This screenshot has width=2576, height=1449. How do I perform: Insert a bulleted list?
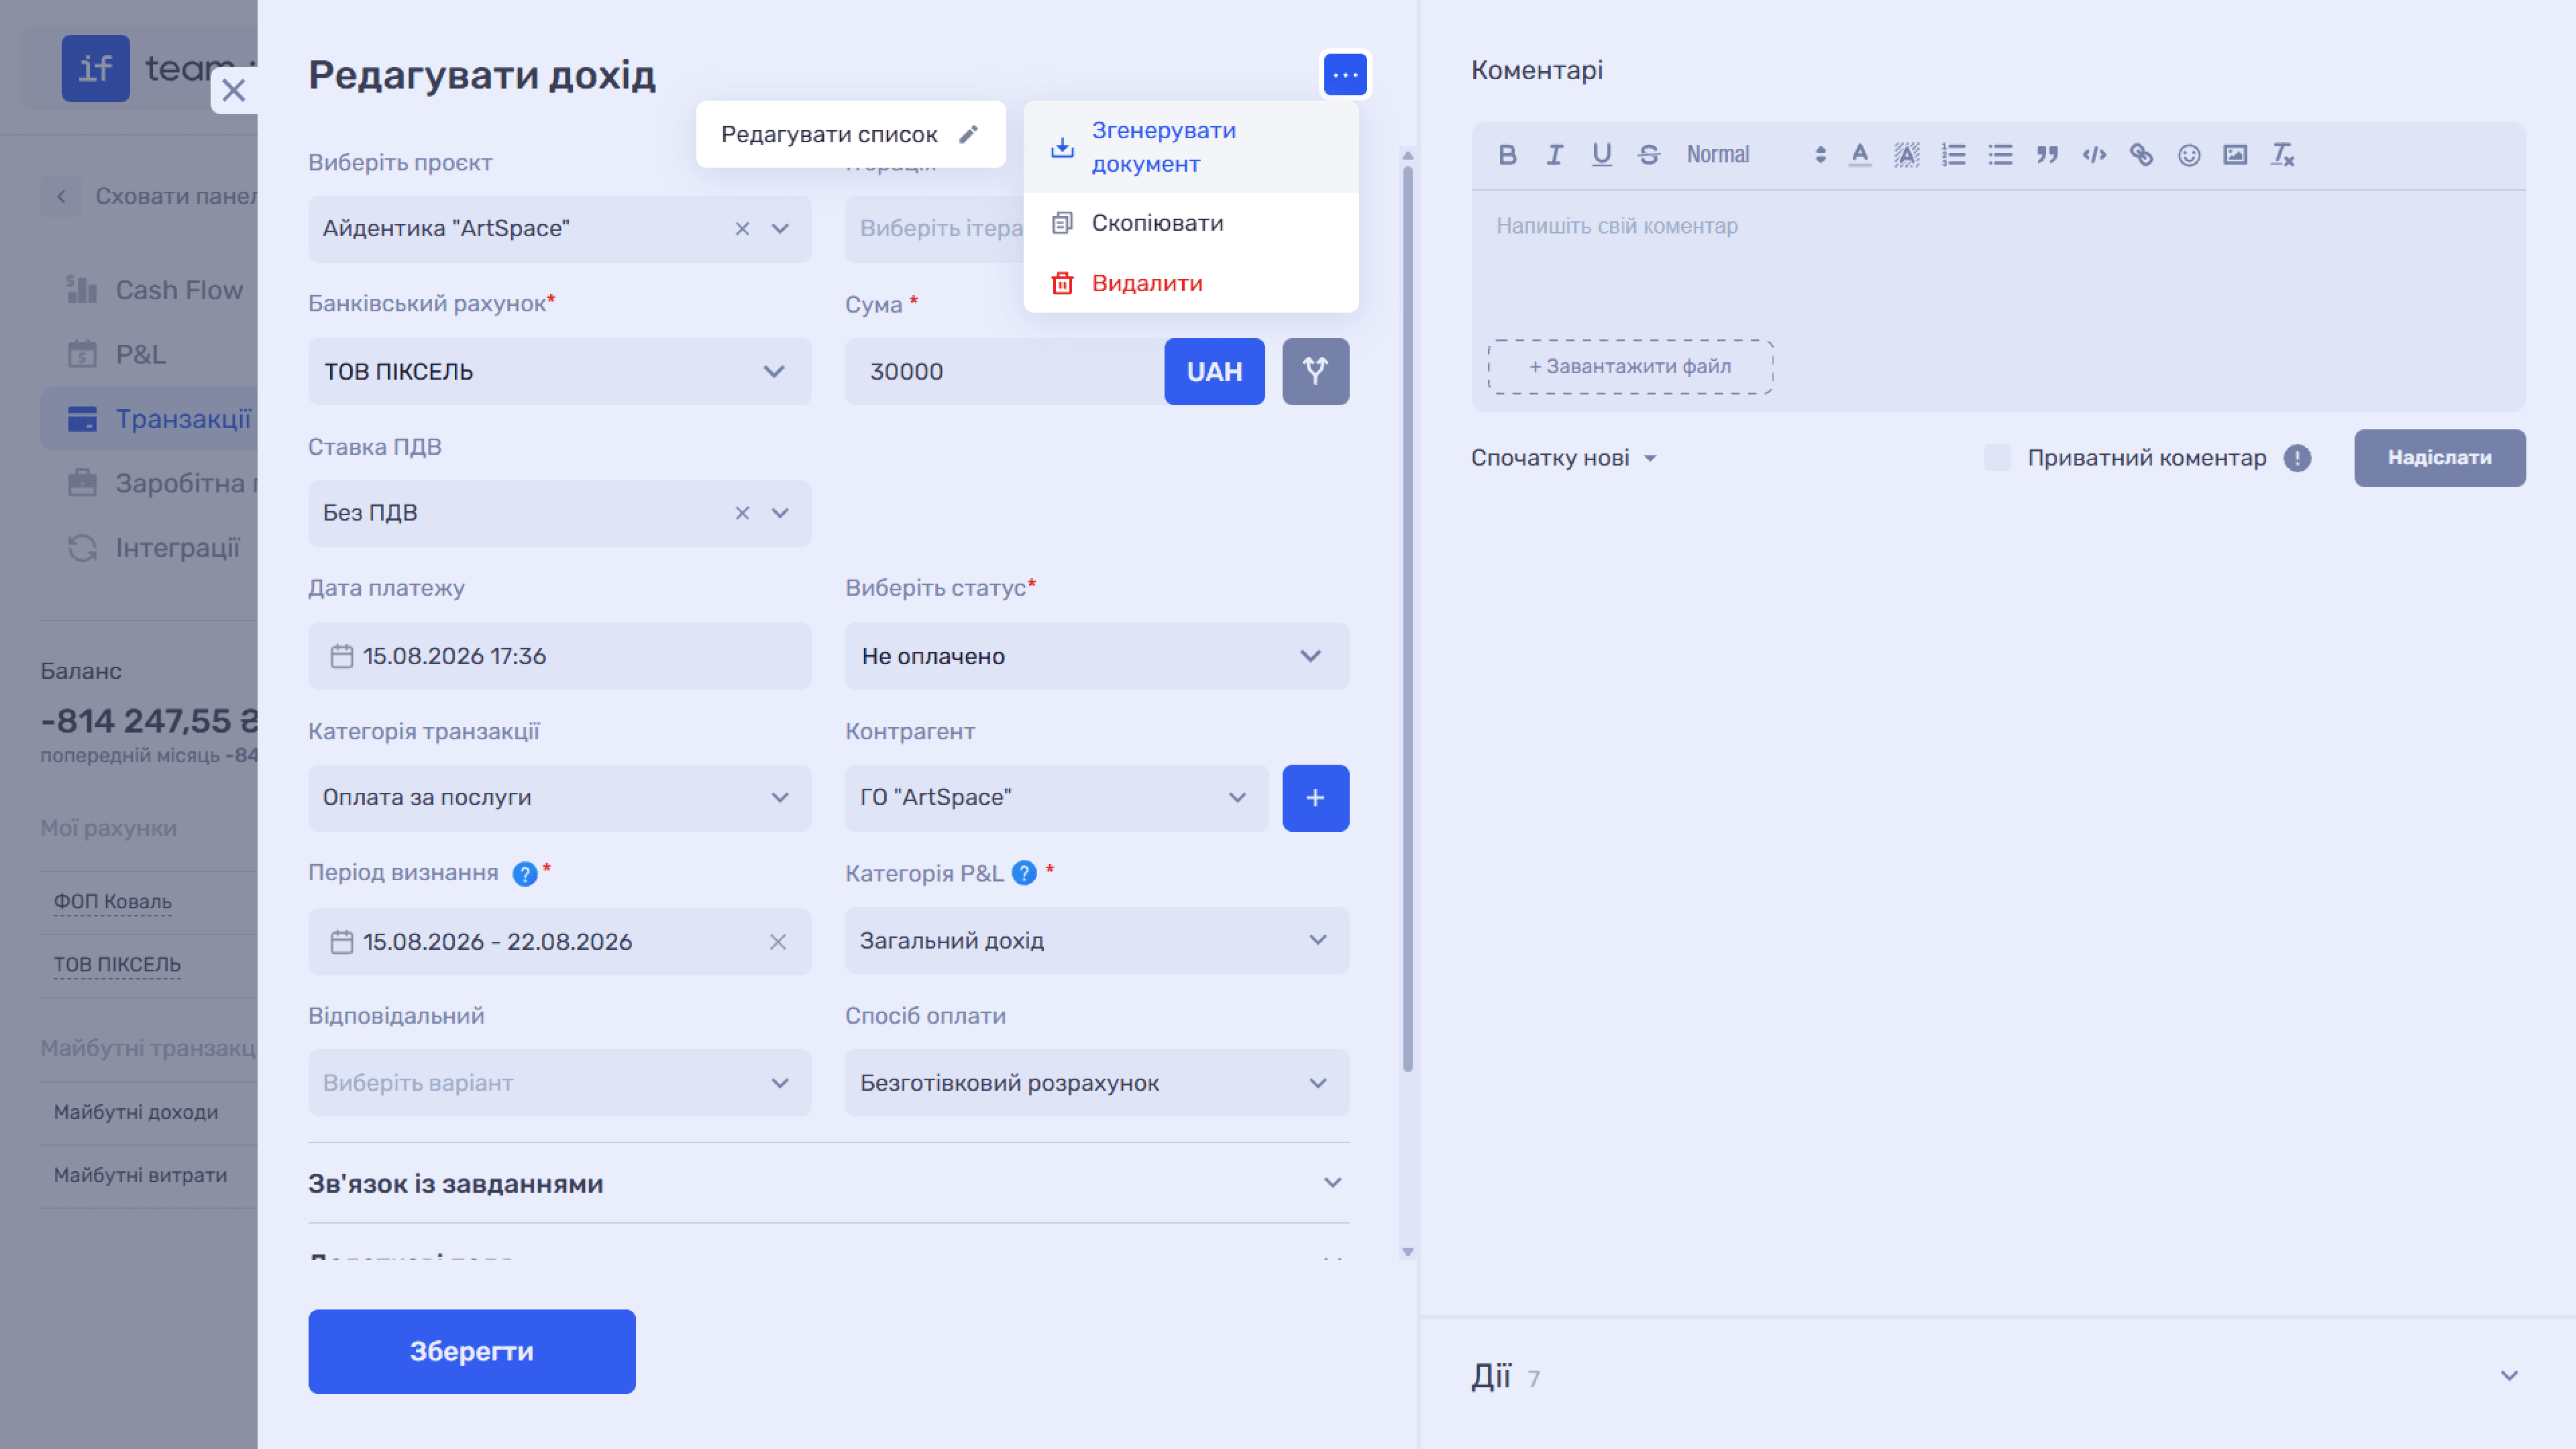[x=2000, y=155]
